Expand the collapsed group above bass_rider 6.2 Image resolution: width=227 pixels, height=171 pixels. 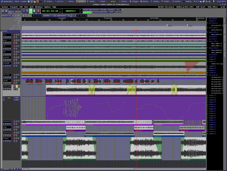click(x=208, y=27)
